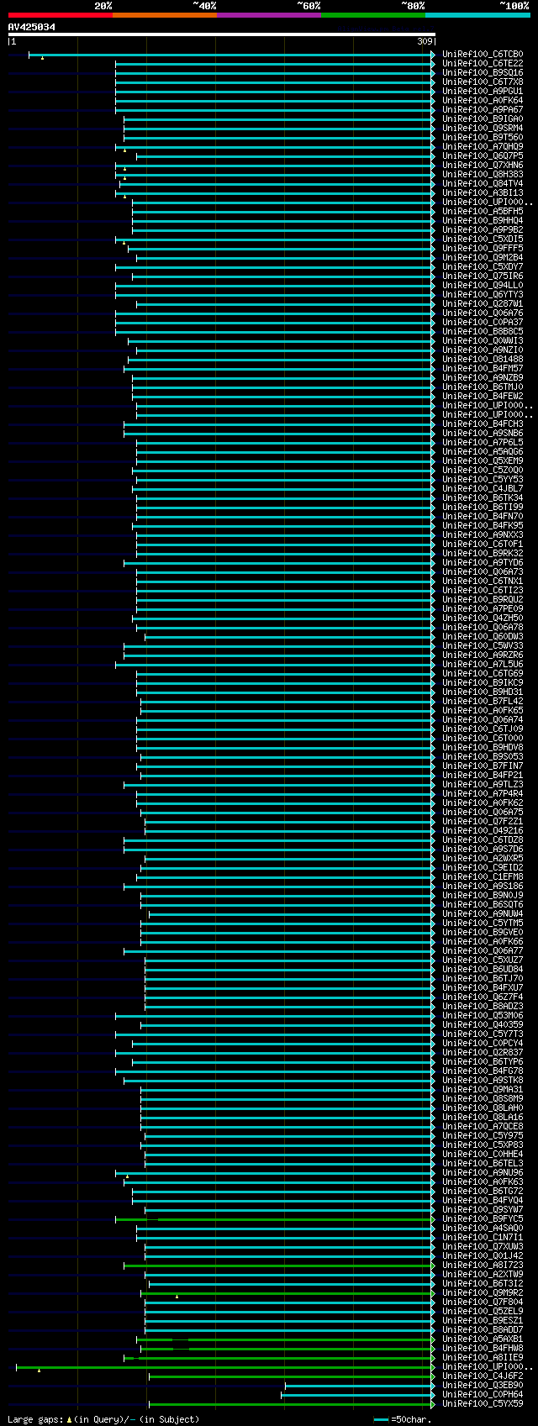Click the orange ~40% identity legend segment

(165, 15)
